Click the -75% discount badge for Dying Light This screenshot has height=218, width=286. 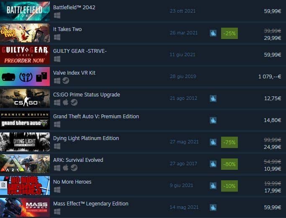pyautogui.click(x=229, y=142)
